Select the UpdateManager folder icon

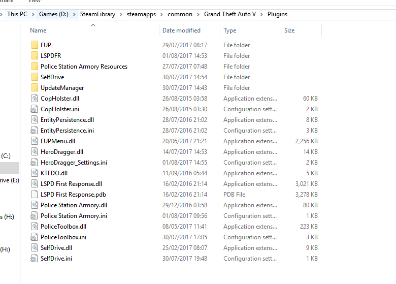35,88
